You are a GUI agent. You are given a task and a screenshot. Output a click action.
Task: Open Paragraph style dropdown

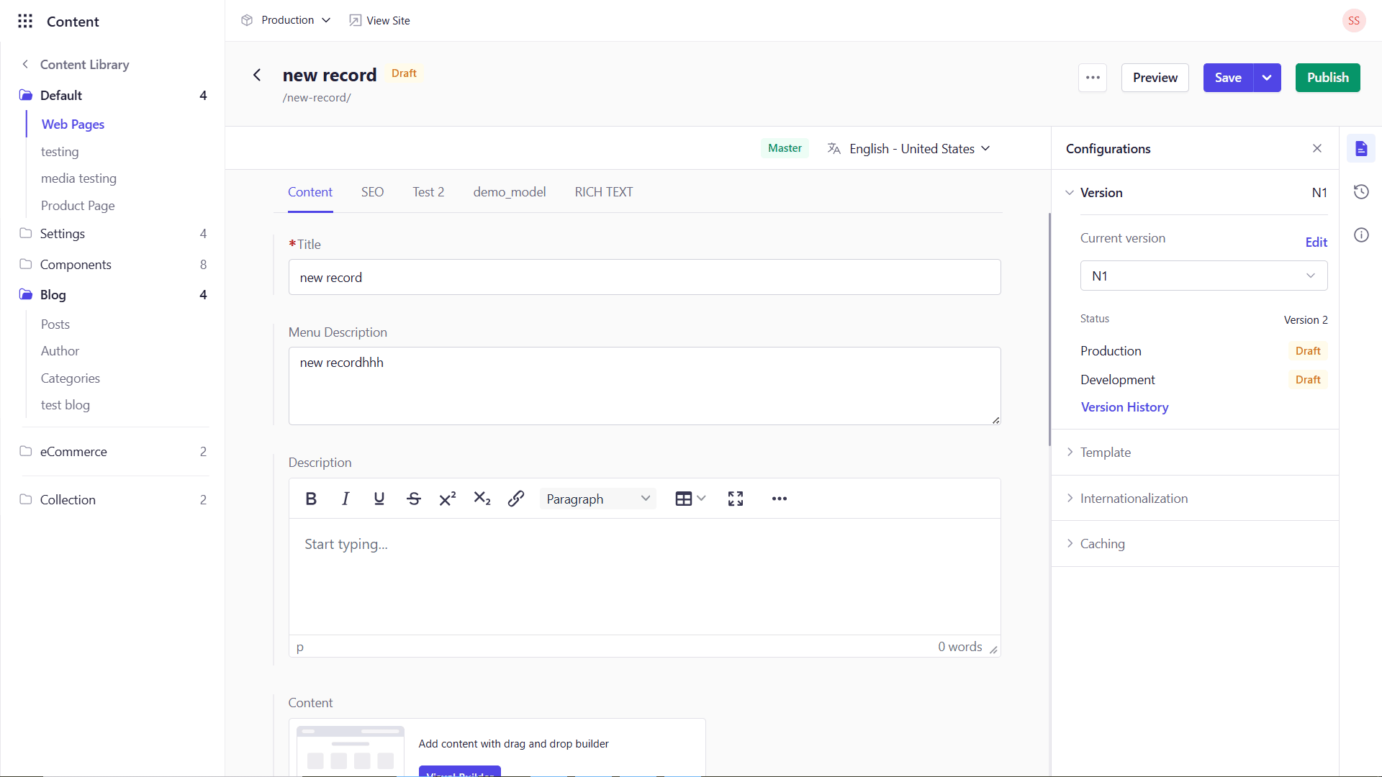pos(597,499)
